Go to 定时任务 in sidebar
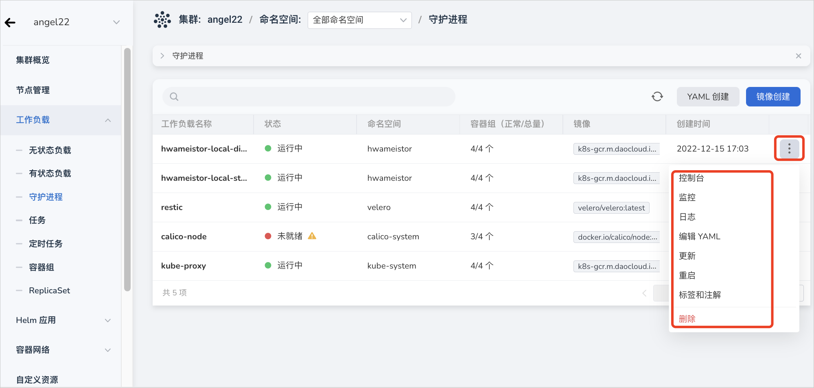 pos(46,244)
